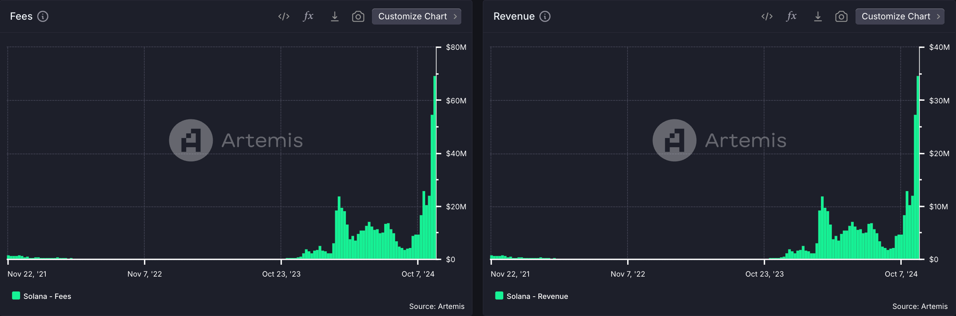Show info tooltip for Fees

pyautogui.click(x=43, y=16)
